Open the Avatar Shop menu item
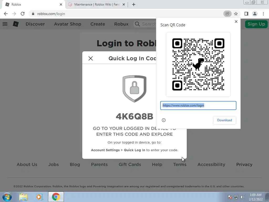Viewport: 269px width, 202px height. (68, 24)
